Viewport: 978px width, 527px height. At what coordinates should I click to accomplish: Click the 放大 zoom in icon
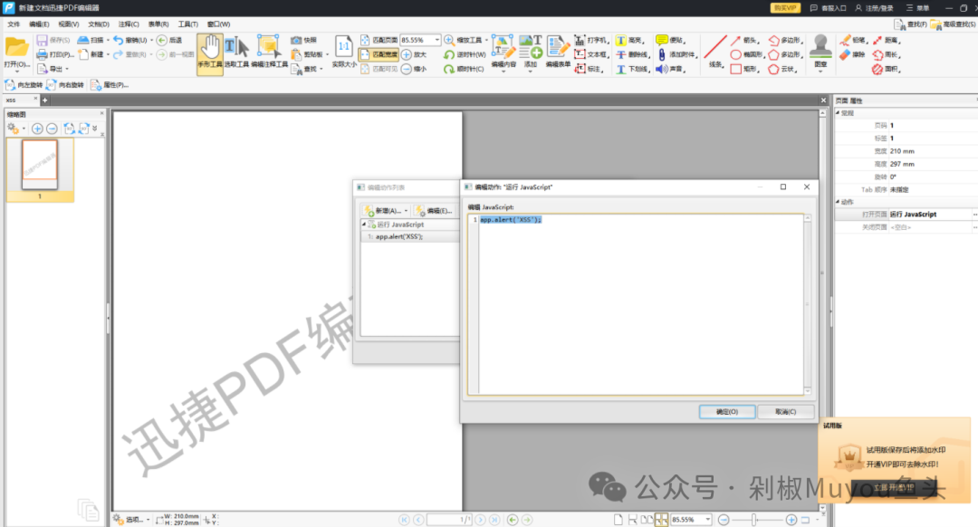pyautogui.click(x=407, y=55)
